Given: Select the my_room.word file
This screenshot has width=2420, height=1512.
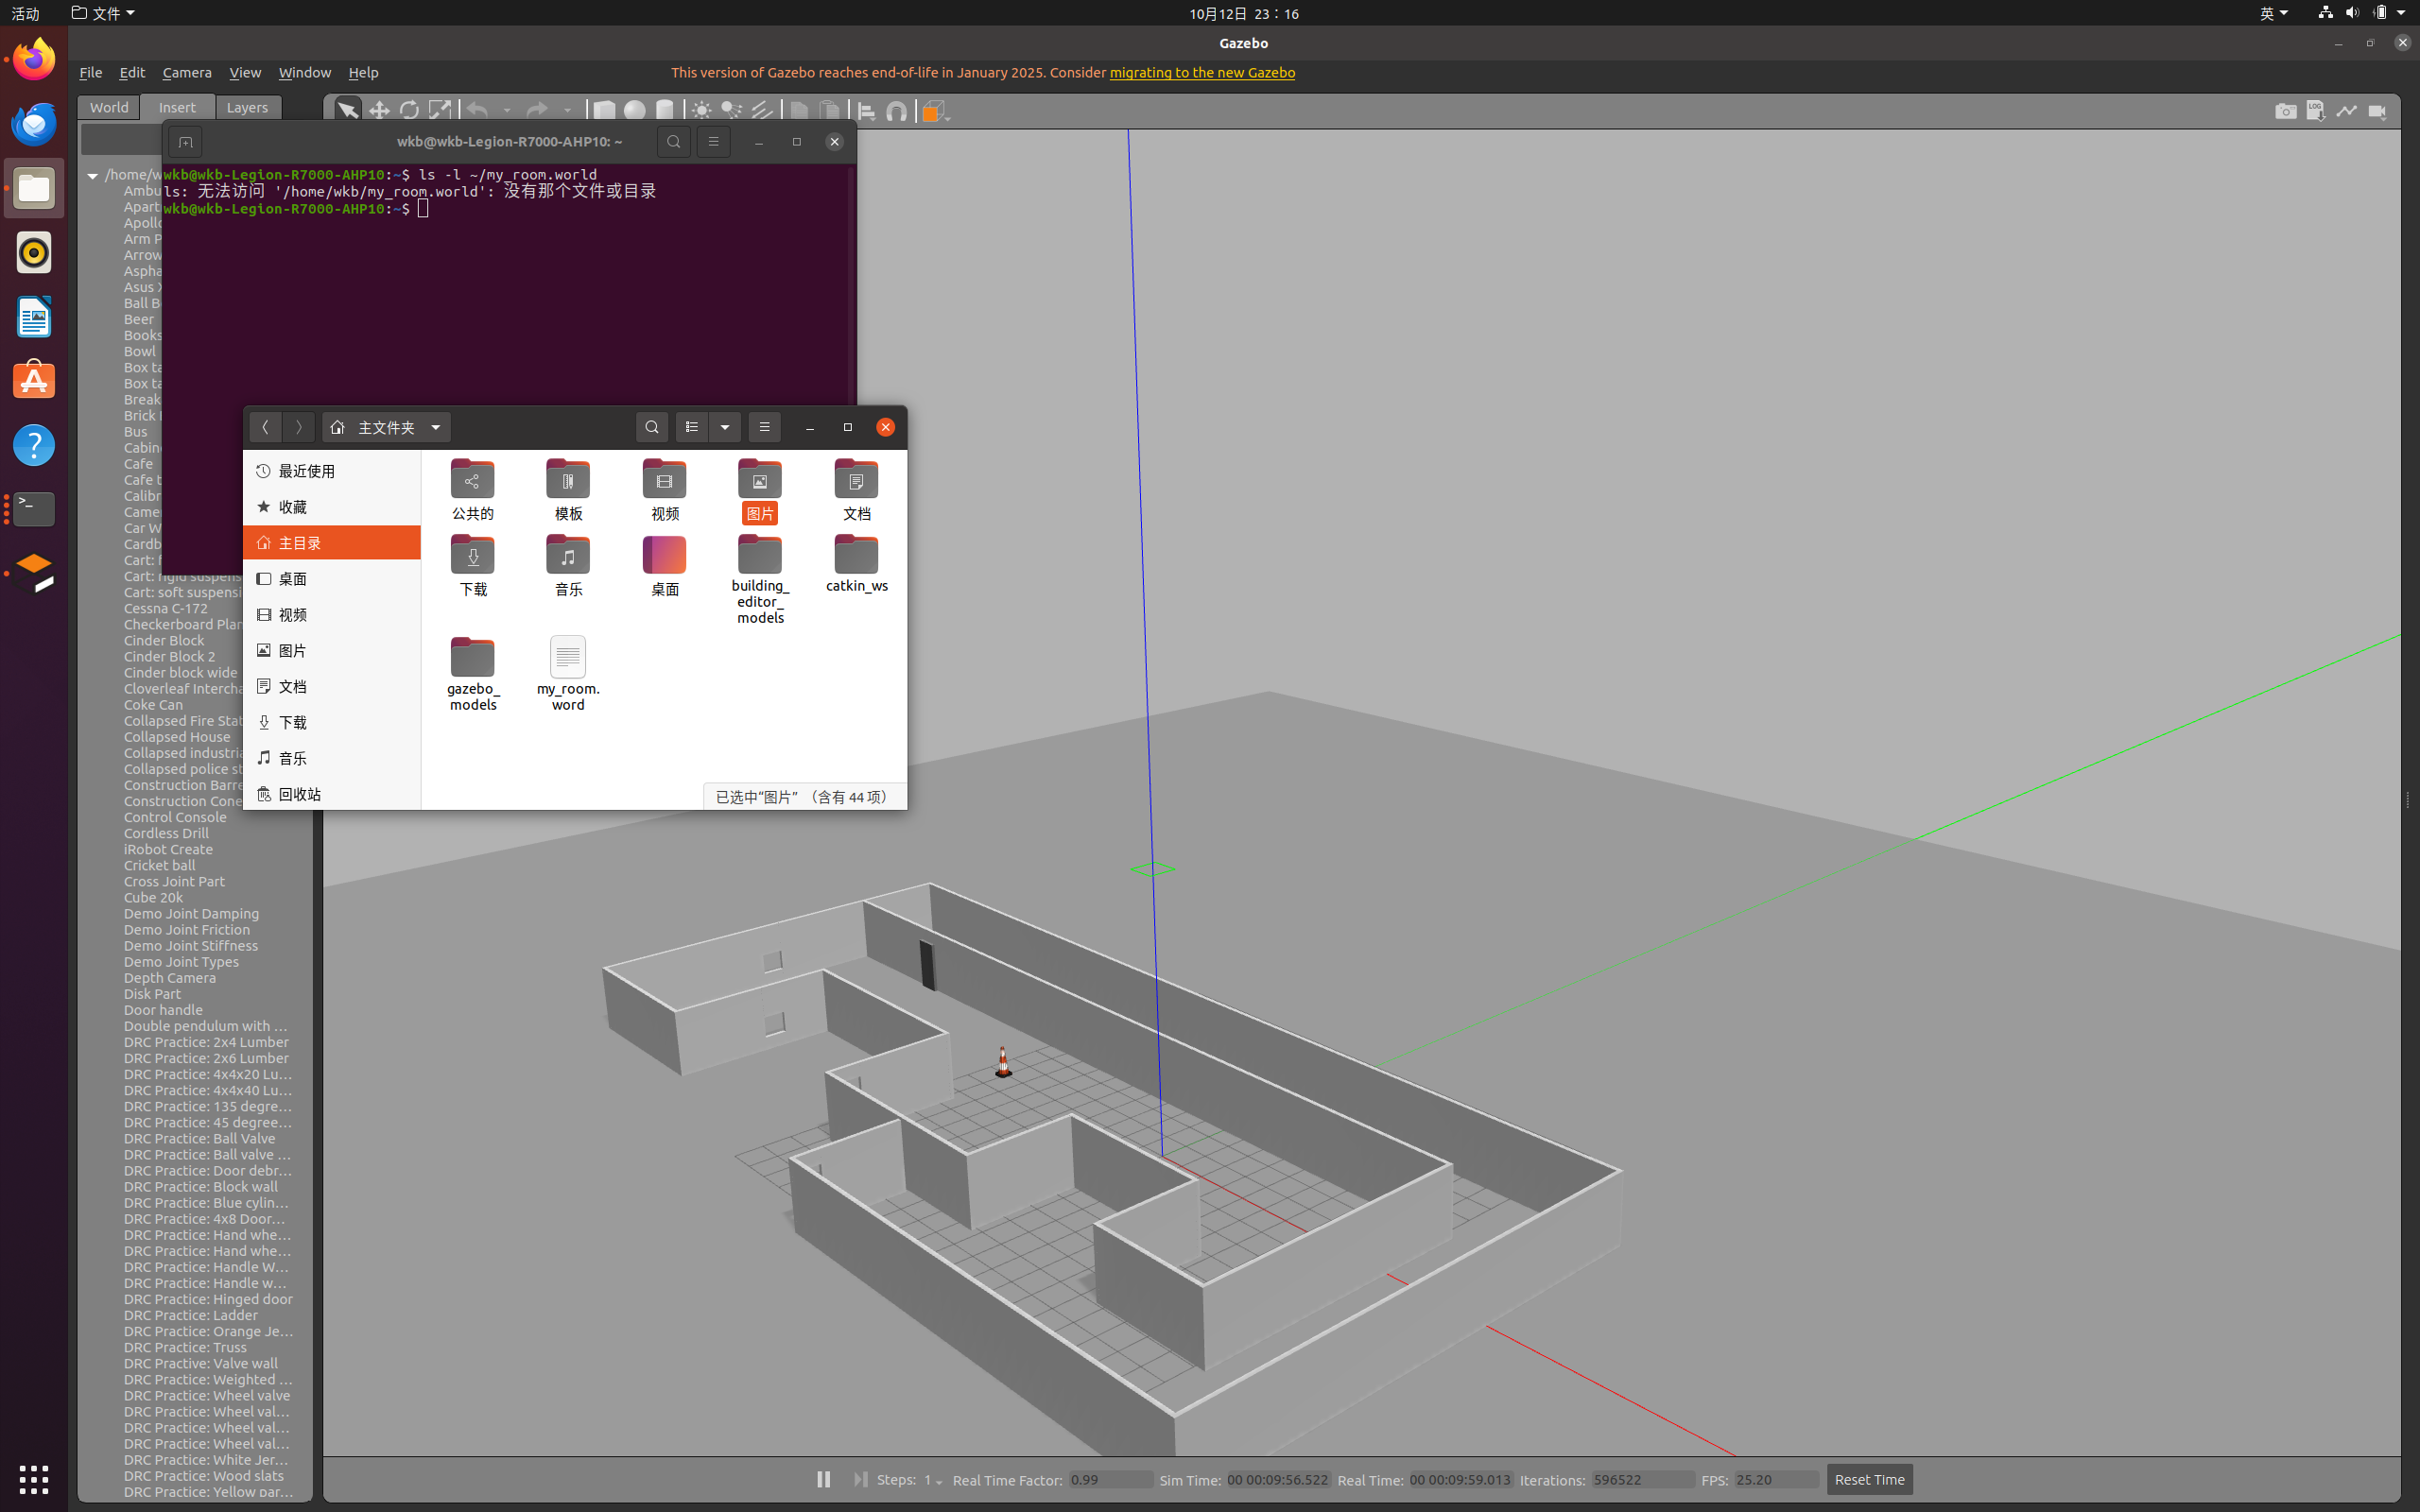Looking at the screenshot, I should pyautogui.click(x=568, y=674).
